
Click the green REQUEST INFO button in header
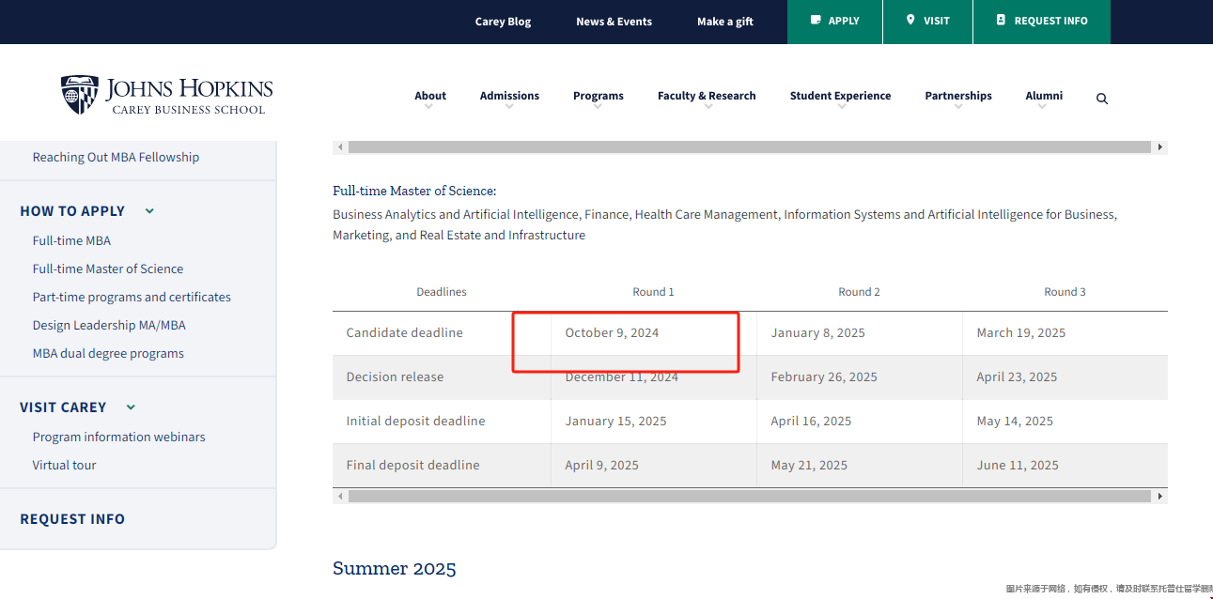coord(1041,22)
